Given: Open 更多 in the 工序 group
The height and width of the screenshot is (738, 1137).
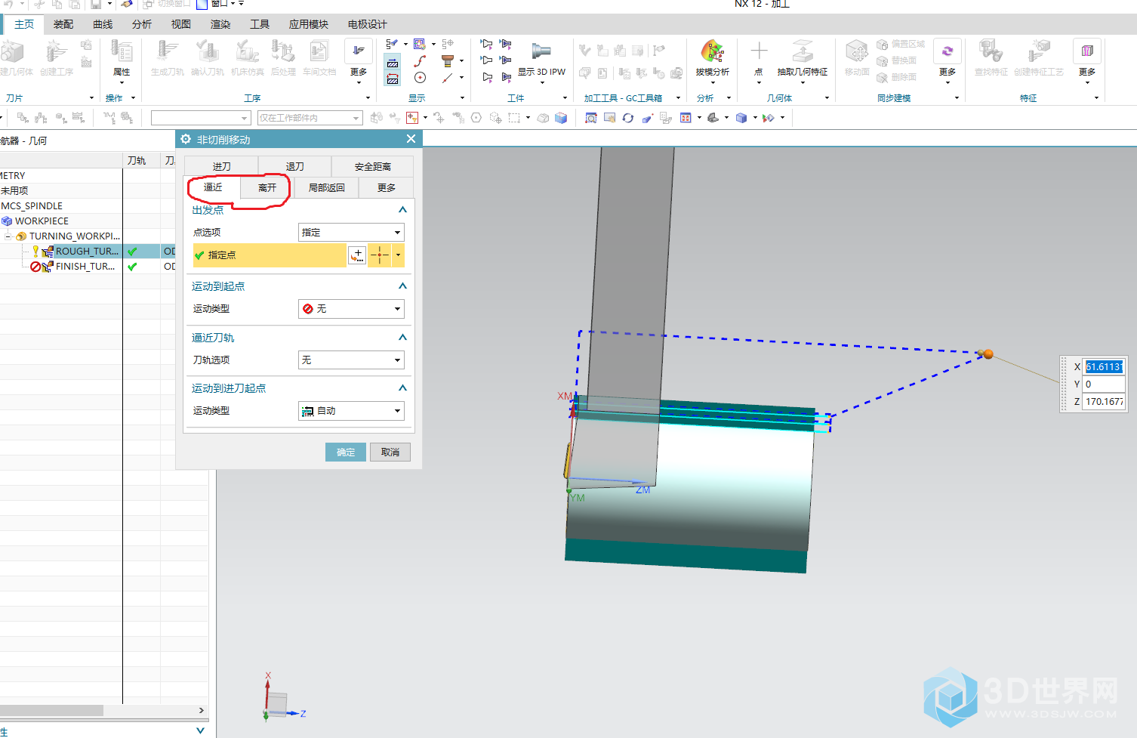Looking at the screenshot, I should pyautogui.click(x=359, y=60).
